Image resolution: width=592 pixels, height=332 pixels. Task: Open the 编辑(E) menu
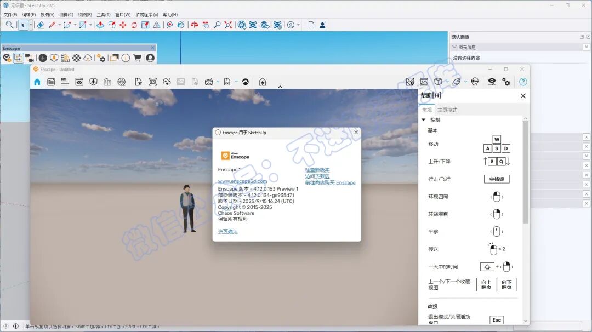[x=29, y=15]
